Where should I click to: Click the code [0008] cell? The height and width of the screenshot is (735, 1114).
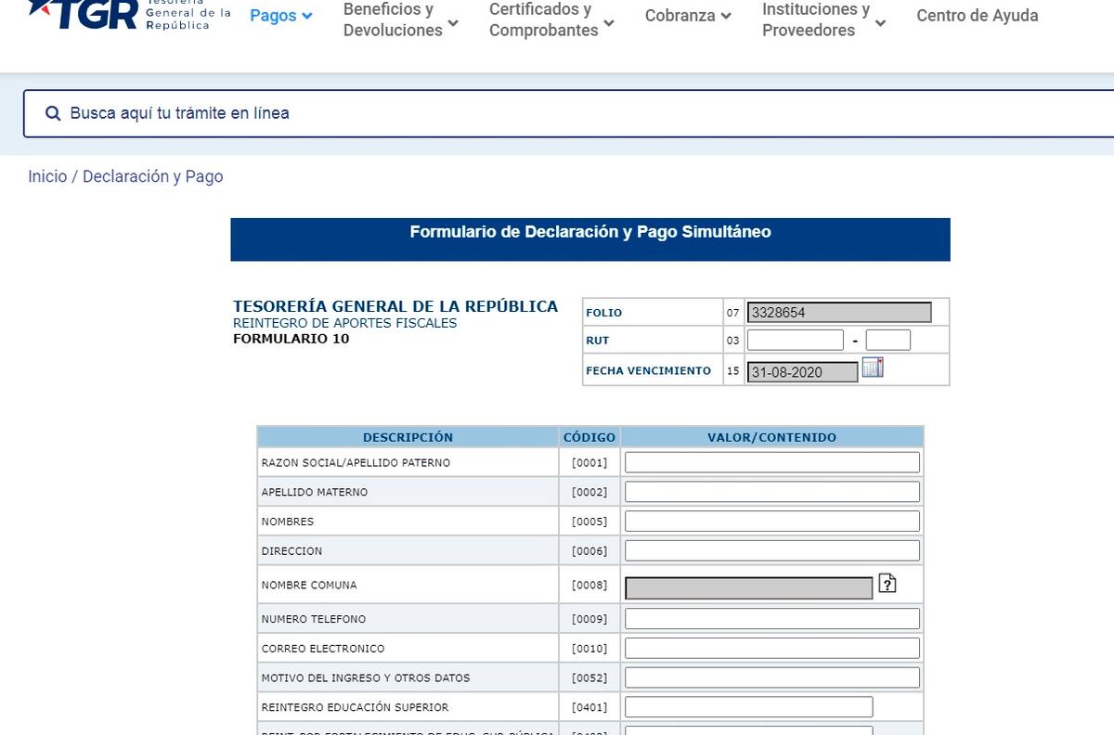589,585
